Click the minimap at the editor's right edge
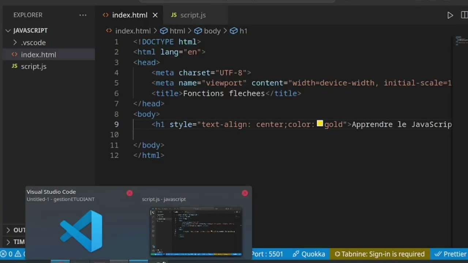 click(461, 41)
